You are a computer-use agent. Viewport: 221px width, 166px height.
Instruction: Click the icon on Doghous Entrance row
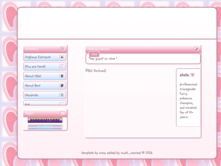(x=62, y=57)
